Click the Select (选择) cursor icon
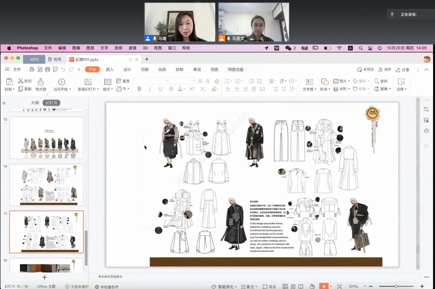Screen dimensions: 435x289 pyautogui.click(x=401, y=82)
